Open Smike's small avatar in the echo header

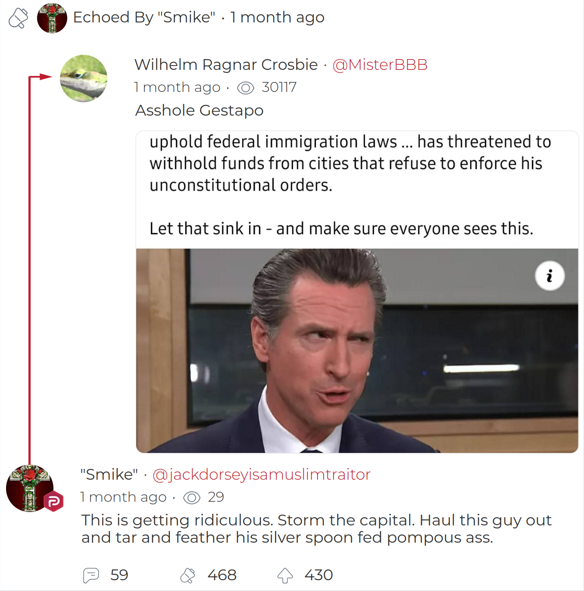point(52,18)
